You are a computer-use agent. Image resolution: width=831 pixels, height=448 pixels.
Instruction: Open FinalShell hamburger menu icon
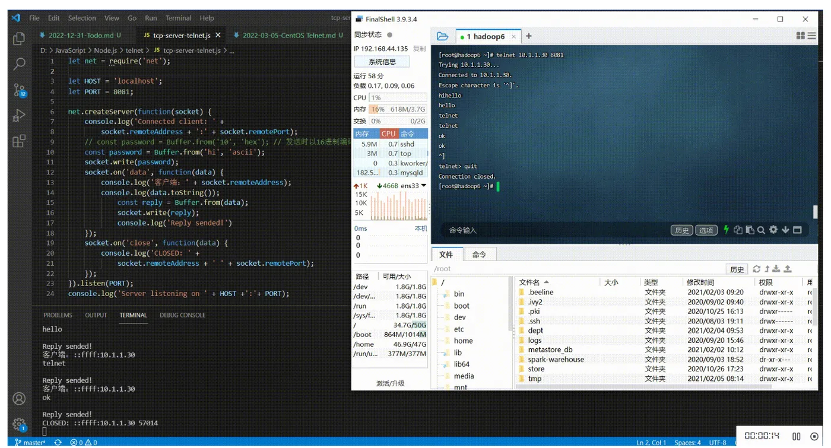(x=812, y=36)
